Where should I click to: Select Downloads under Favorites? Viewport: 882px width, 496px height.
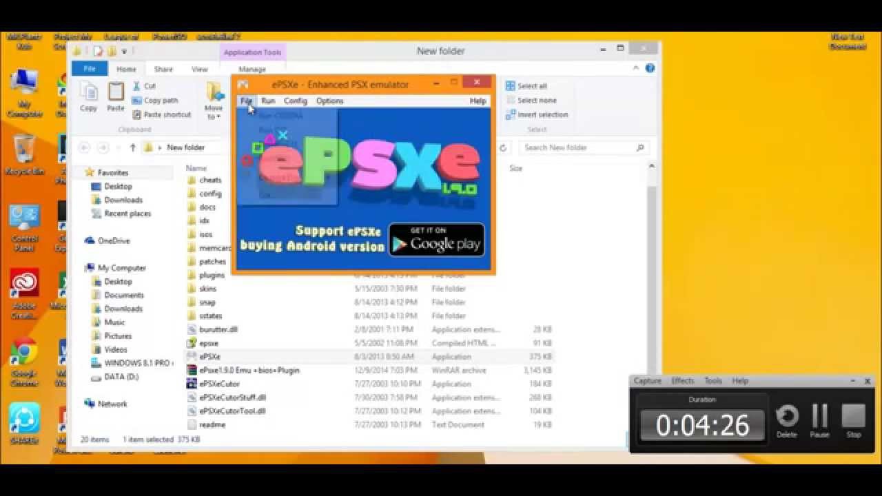pyautogui.click(x=117, y=200)
